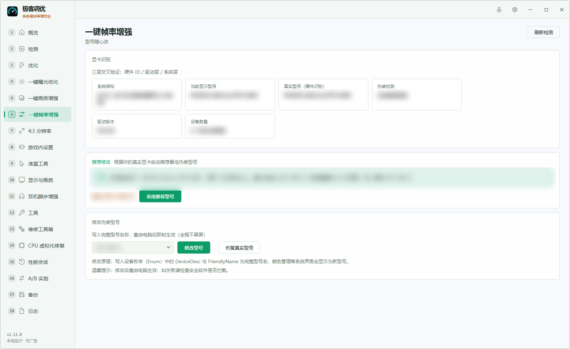Click the 检测 chart icon in sidebar
This screenshot has height=349, width=570.
[22, 49]
